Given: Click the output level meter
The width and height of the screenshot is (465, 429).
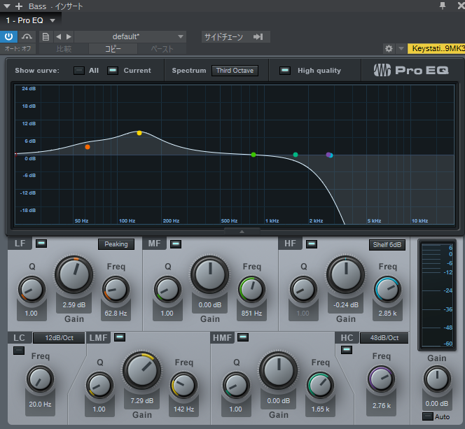Looking at the screenshot, I should 437,295.
